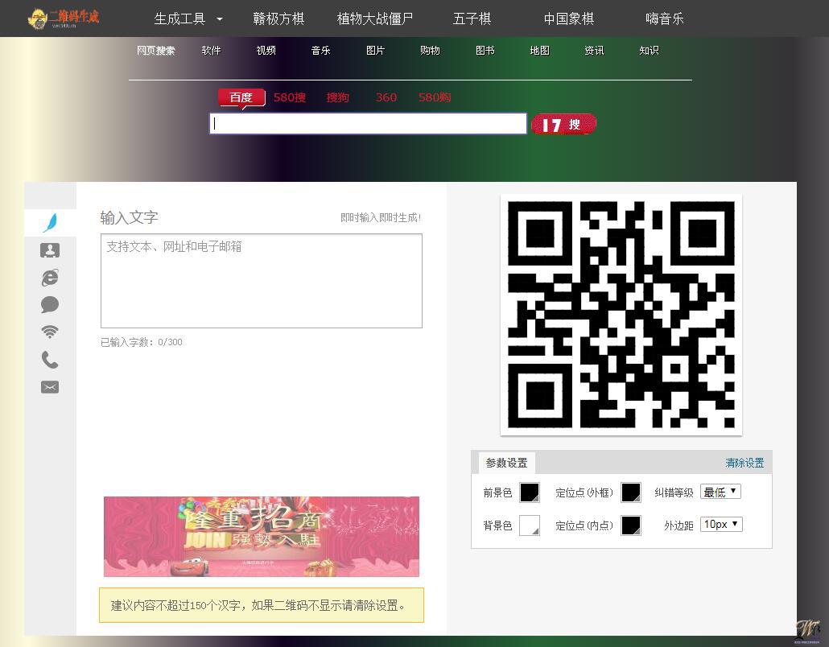Click the 二维码生成 site logo

pyautogui.click(x=64, y=18)
